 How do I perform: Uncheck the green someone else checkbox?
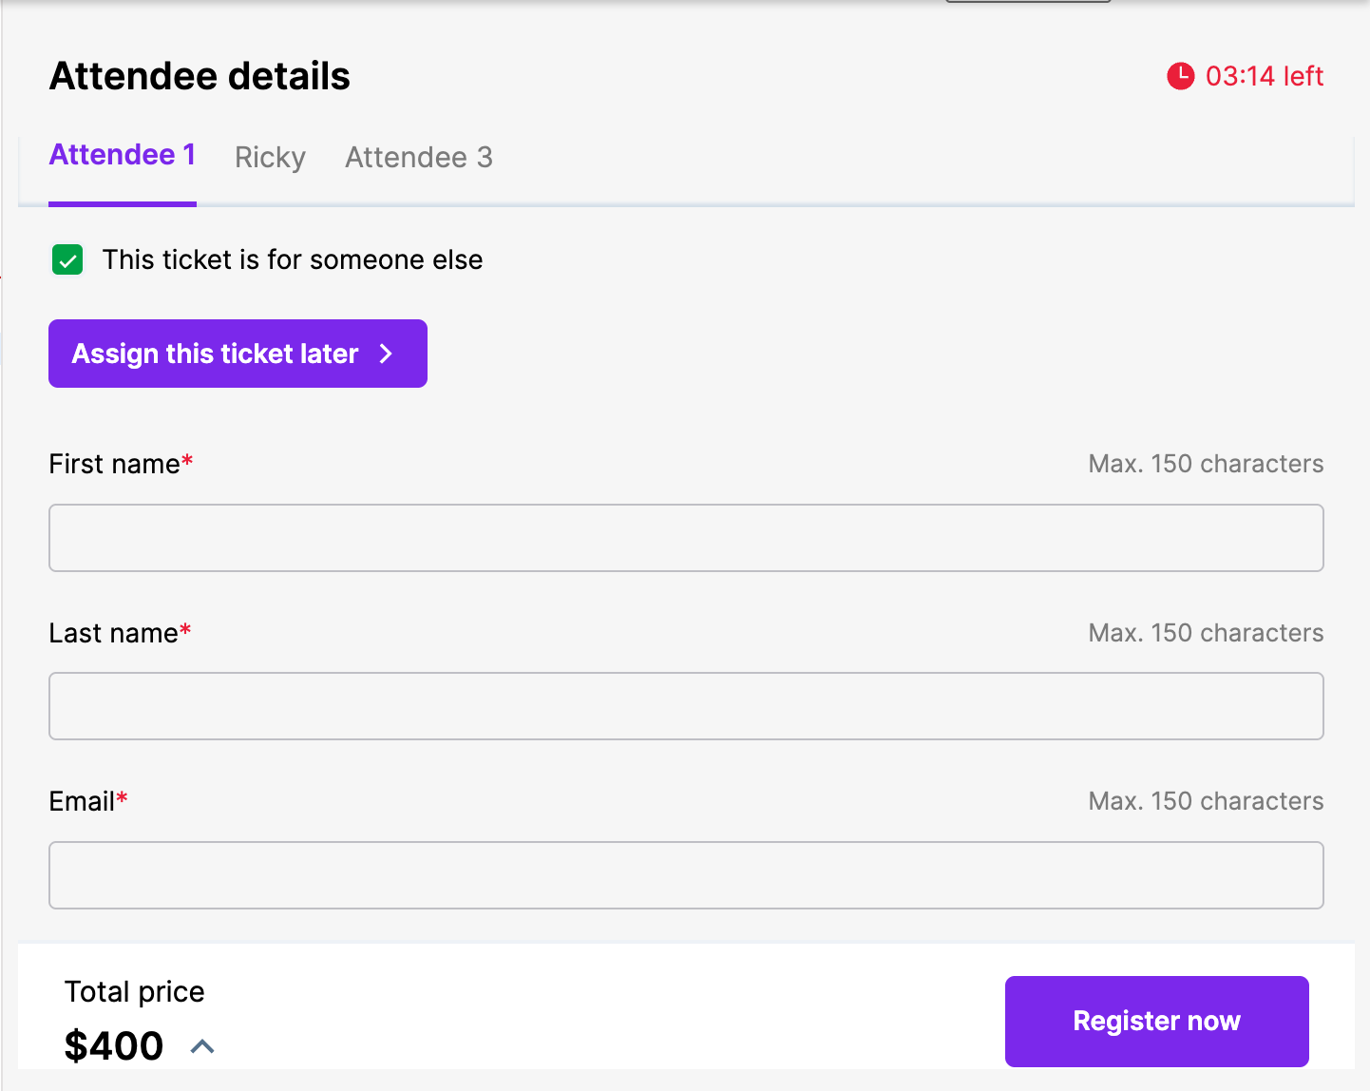tap(67, 259)
